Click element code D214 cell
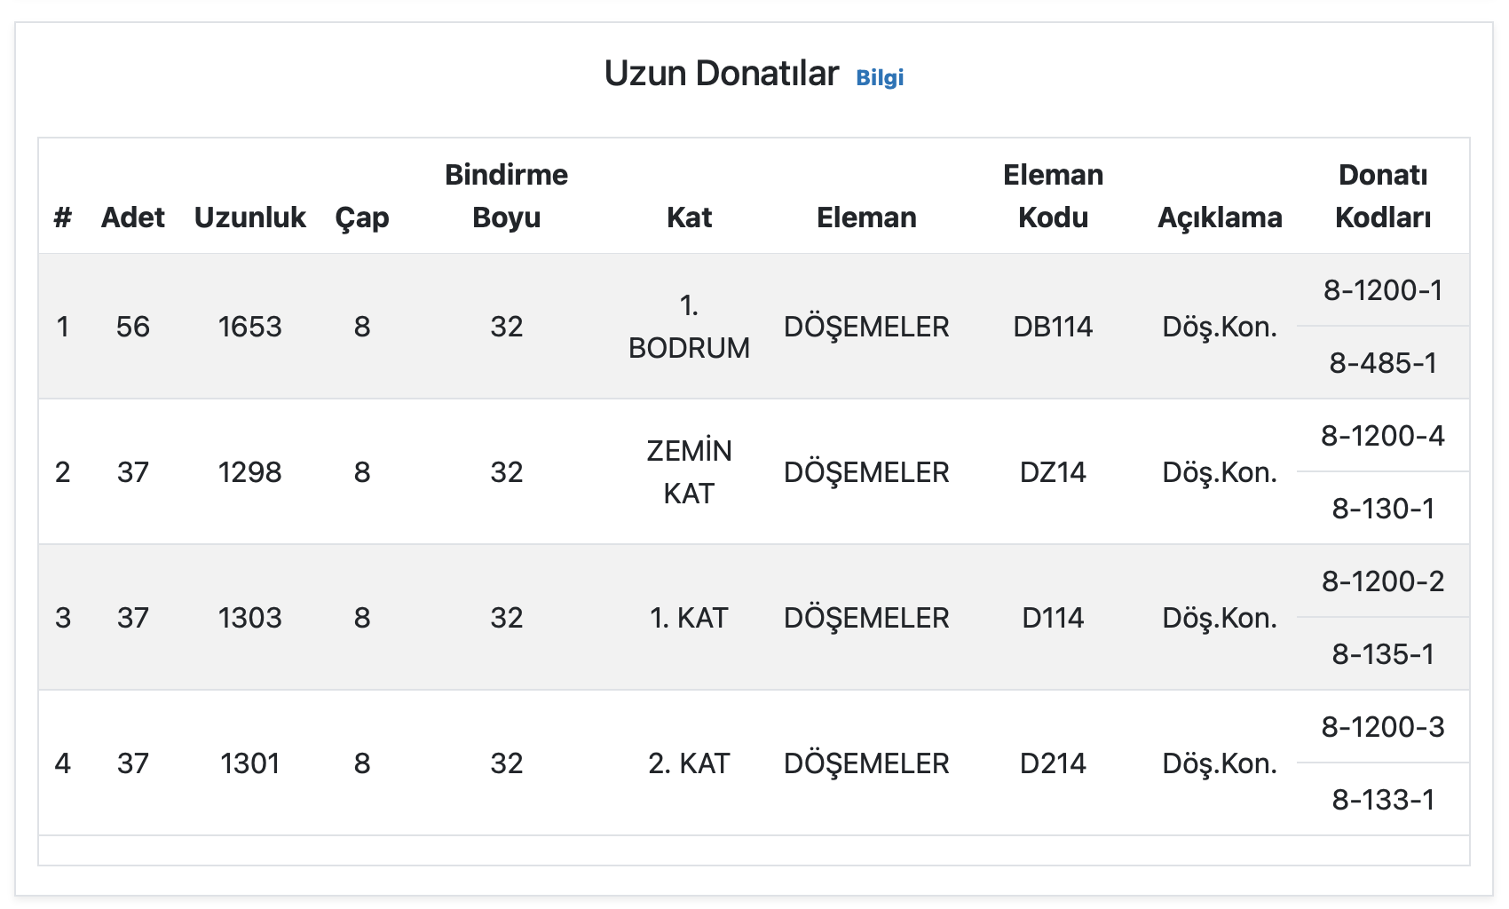Viewport: 1509px width, 909px height. (x=1054, y=763)
